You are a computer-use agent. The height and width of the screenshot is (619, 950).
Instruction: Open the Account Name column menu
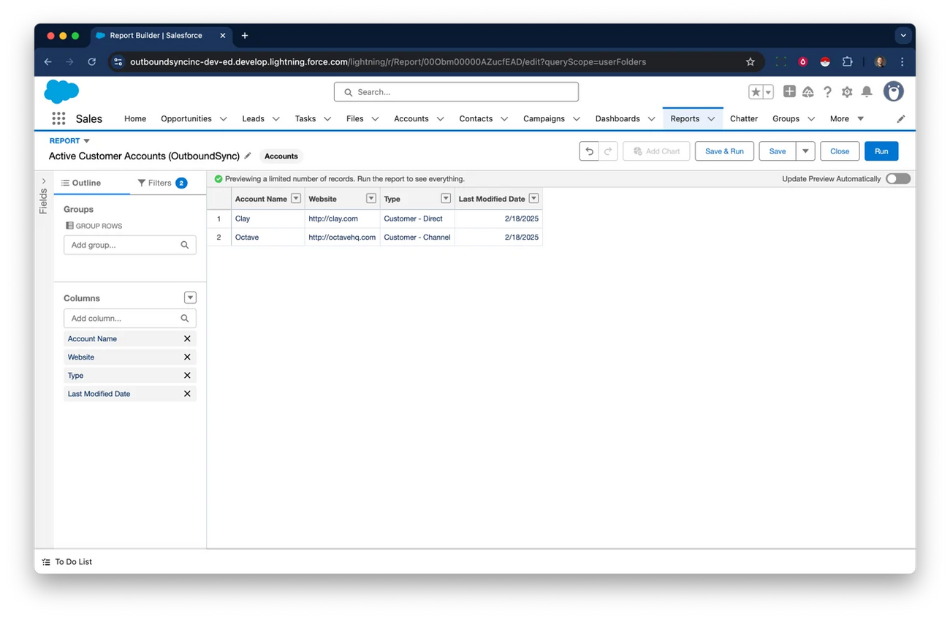click(295, 198)
